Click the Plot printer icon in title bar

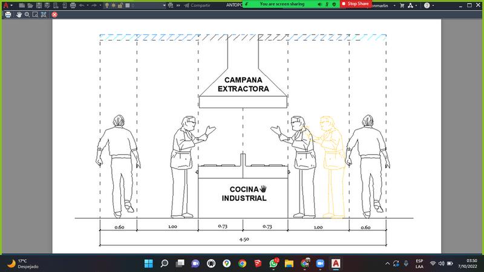[73, 5]
